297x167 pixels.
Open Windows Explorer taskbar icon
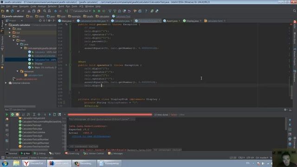point(17,163)
